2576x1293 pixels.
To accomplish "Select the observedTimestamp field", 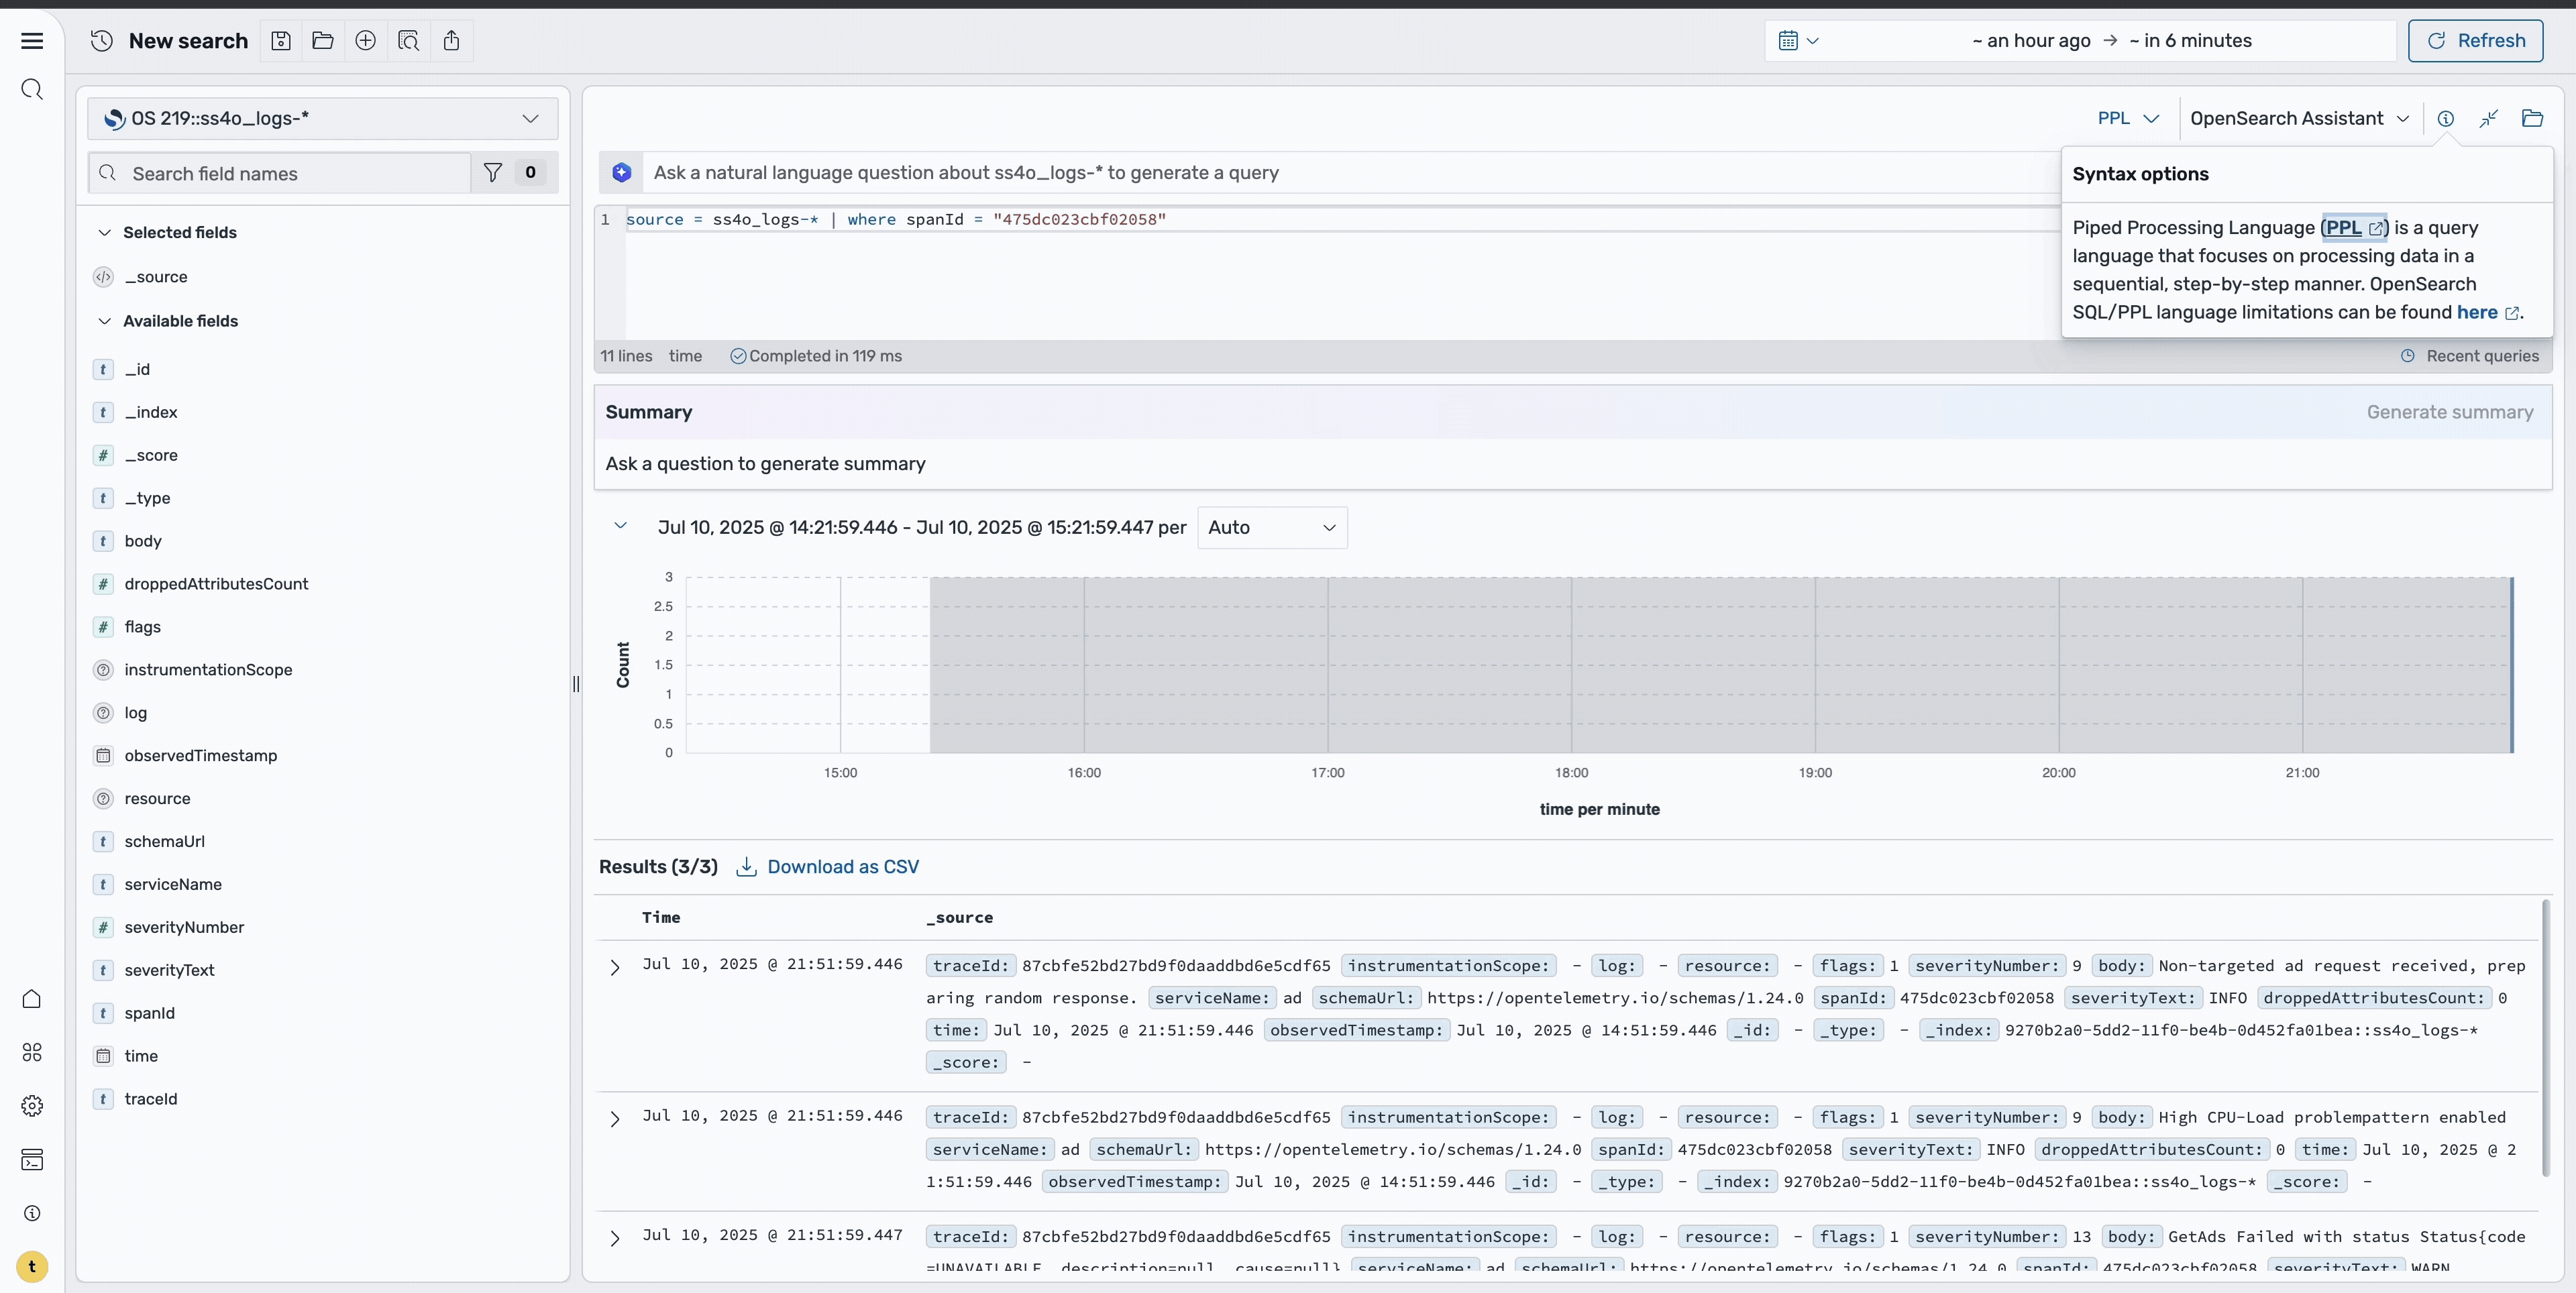I will (x=201, y=756).
